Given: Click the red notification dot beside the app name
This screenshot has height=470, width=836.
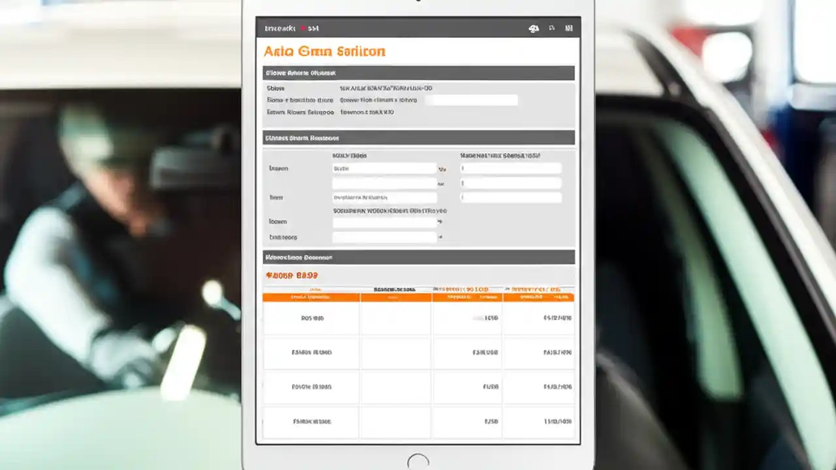Looking at the screenshot, I should tap(302, 27).
